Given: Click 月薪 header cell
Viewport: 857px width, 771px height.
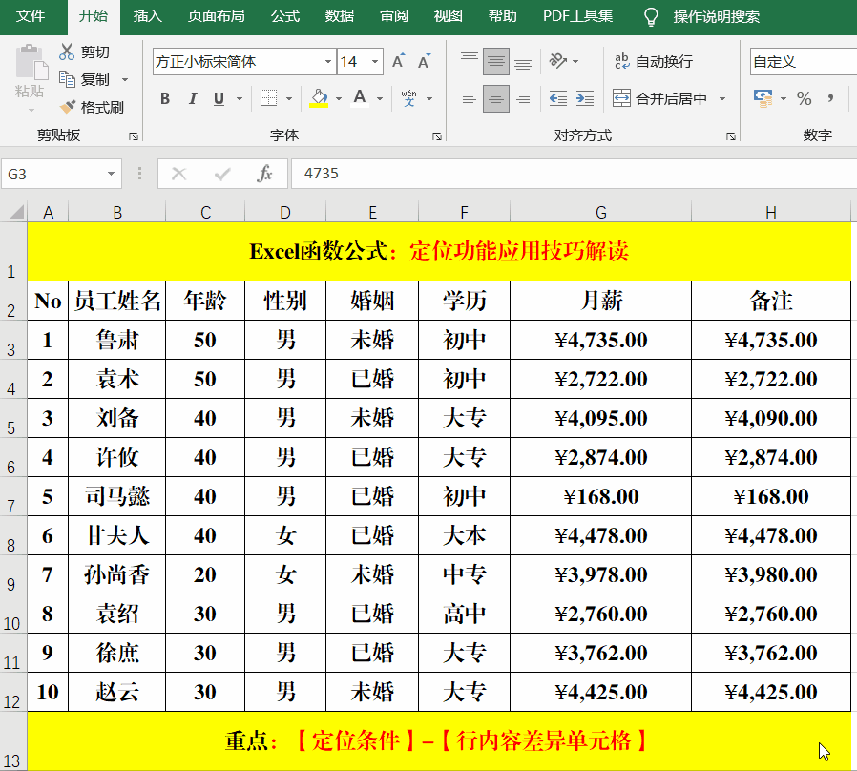Looking at the screenshot, I should [x=600, y=301].
